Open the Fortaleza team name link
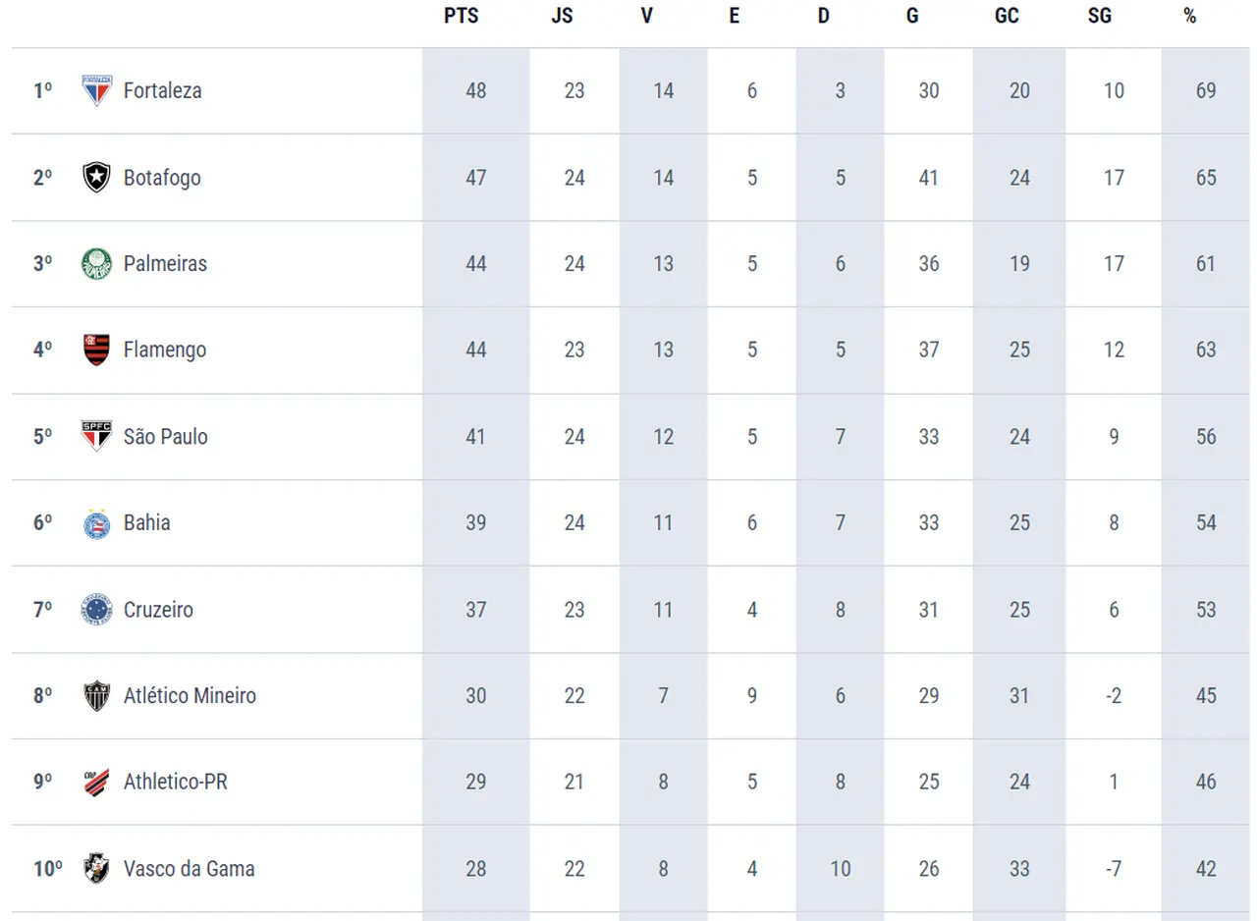Viewport: 1257px width, 921px height. 163,90
